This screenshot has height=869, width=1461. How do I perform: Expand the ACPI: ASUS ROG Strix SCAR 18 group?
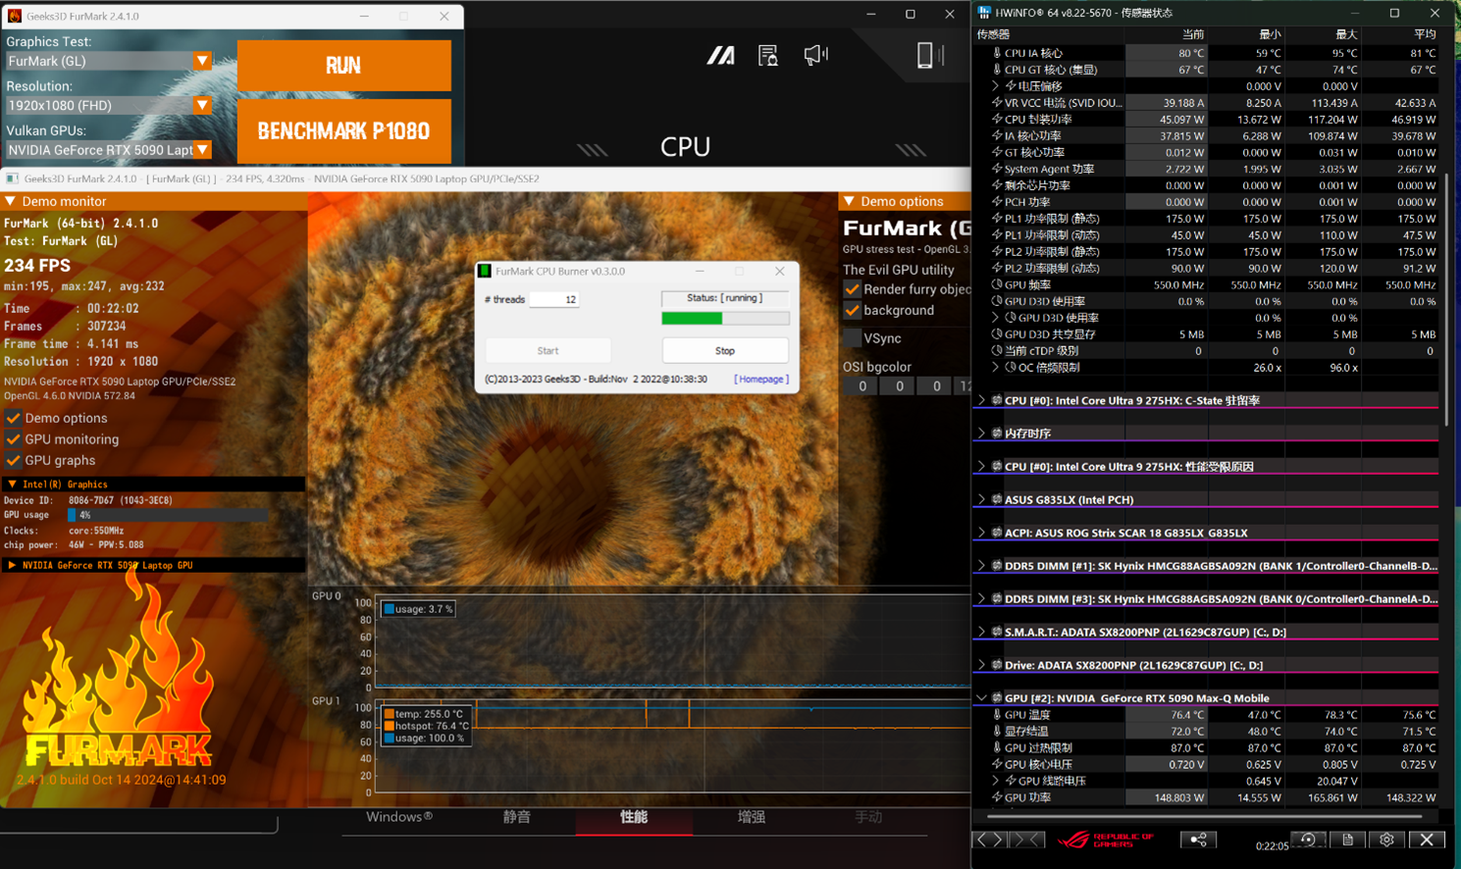[981, 533]
